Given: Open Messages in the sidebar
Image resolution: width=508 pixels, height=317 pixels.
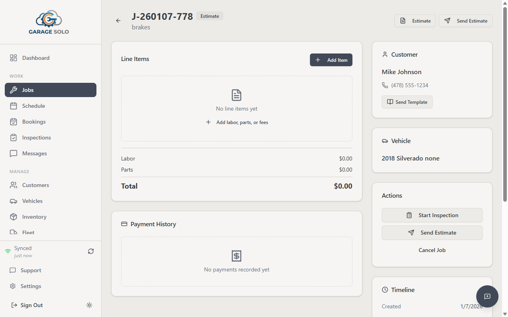Looking at the screenshot, I should 50,153.
